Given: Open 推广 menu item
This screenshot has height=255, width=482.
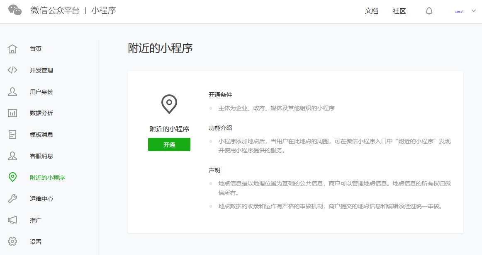Looking at the screenshot, I should coord(36,220).
